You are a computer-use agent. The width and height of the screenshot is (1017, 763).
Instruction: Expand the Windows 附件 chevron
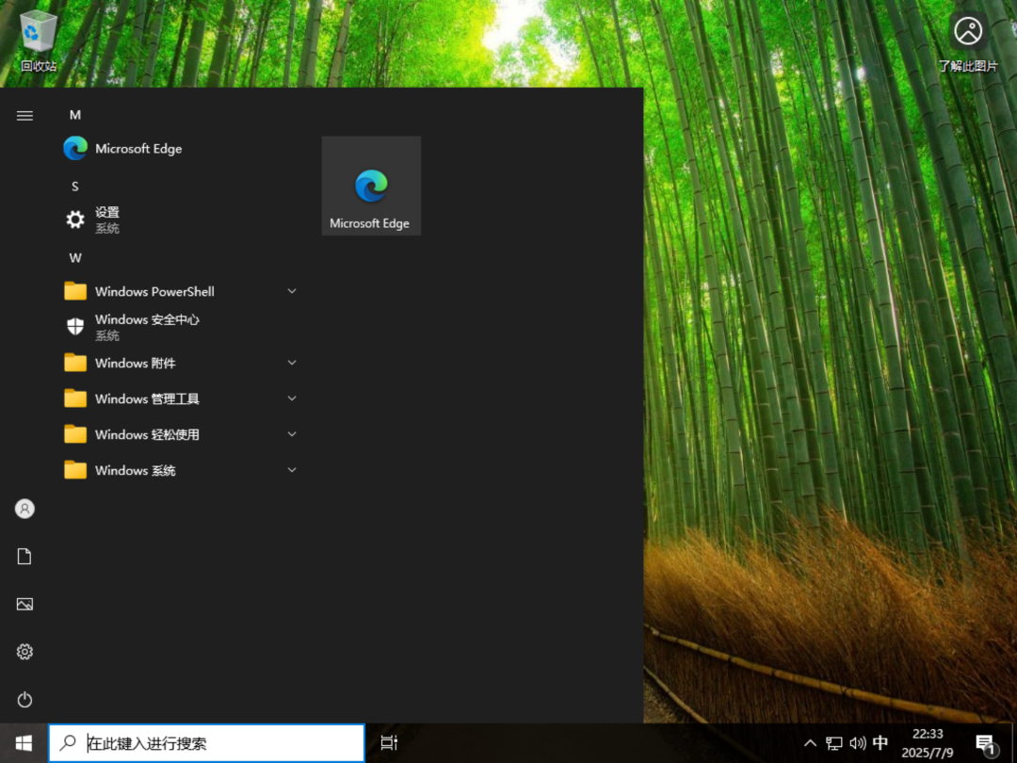pyautogui.click(x=292, y=363)
